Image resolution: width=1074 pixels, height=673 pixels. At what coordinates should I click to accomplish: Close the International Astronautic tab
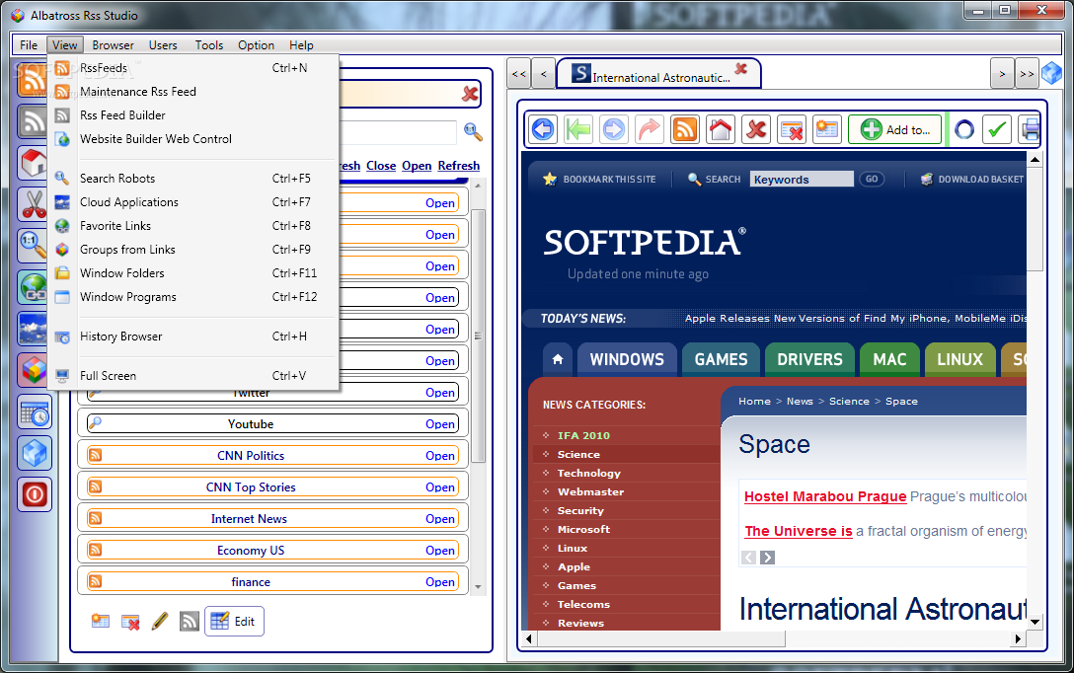(741, 68)
